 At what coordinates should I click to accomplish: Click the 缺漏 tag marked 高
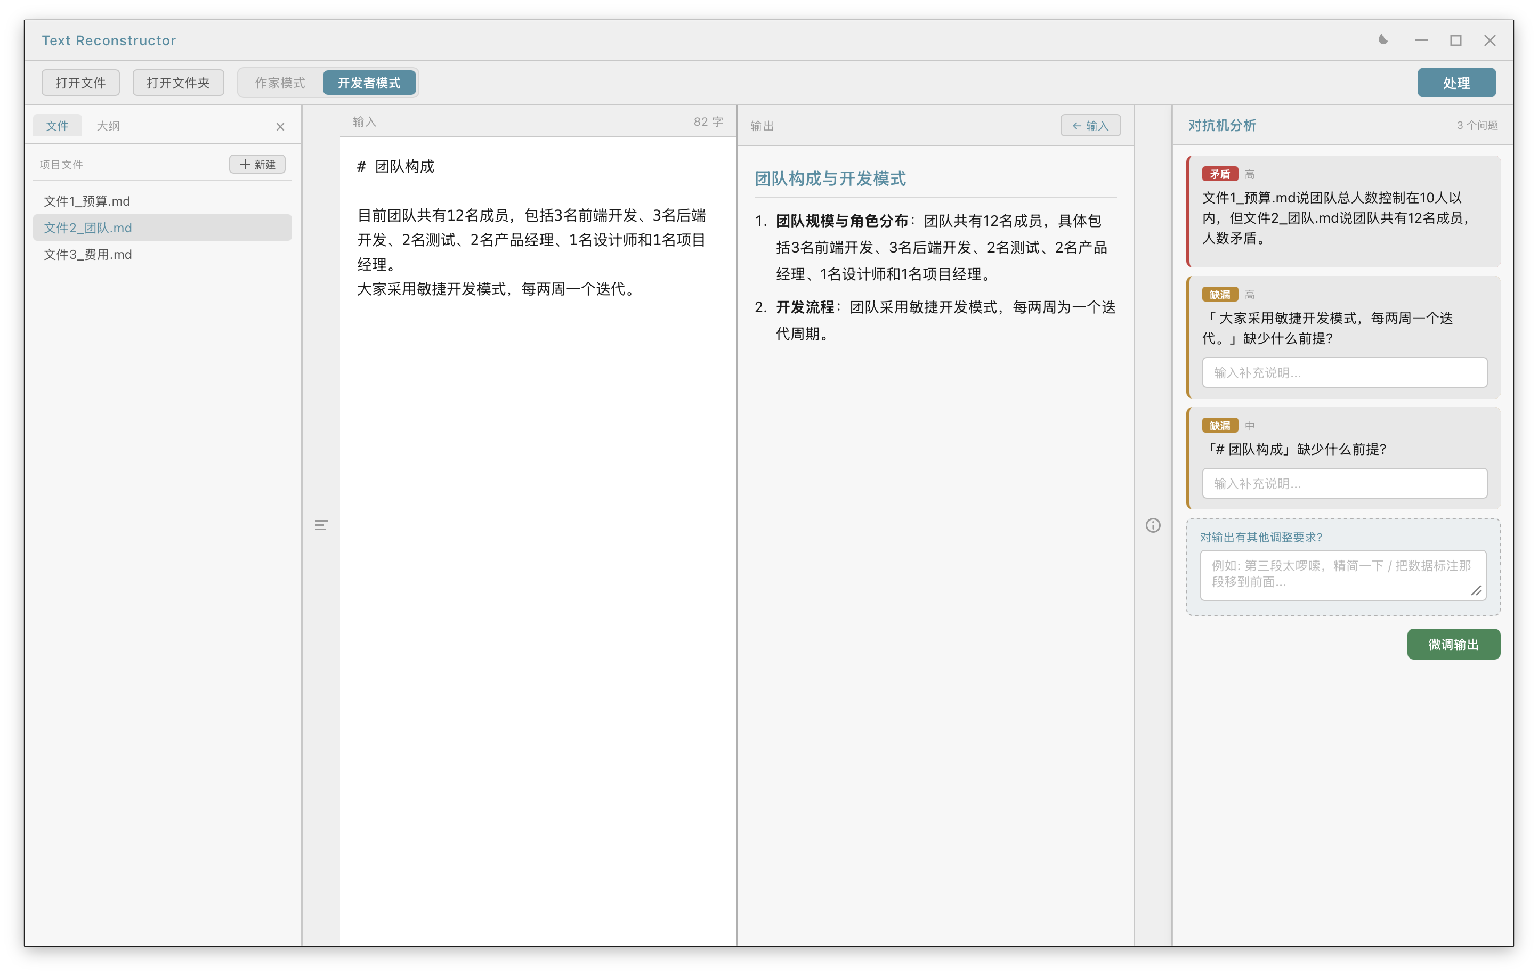click(1219, 294)
